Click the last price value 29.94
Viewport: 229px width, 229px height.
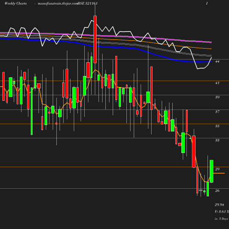(219, 205)
